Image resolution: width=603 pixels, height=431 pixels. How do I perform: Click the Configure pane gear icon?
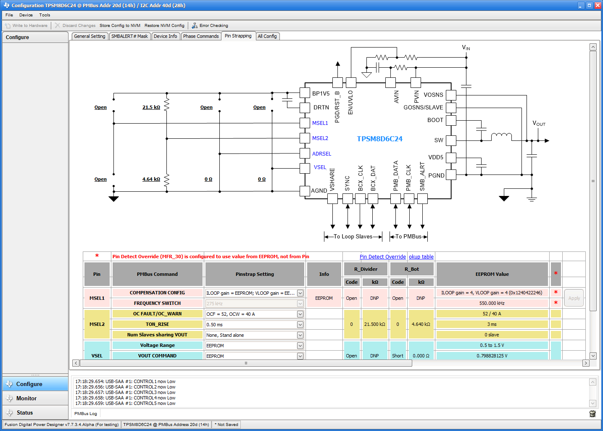(9, 384)
